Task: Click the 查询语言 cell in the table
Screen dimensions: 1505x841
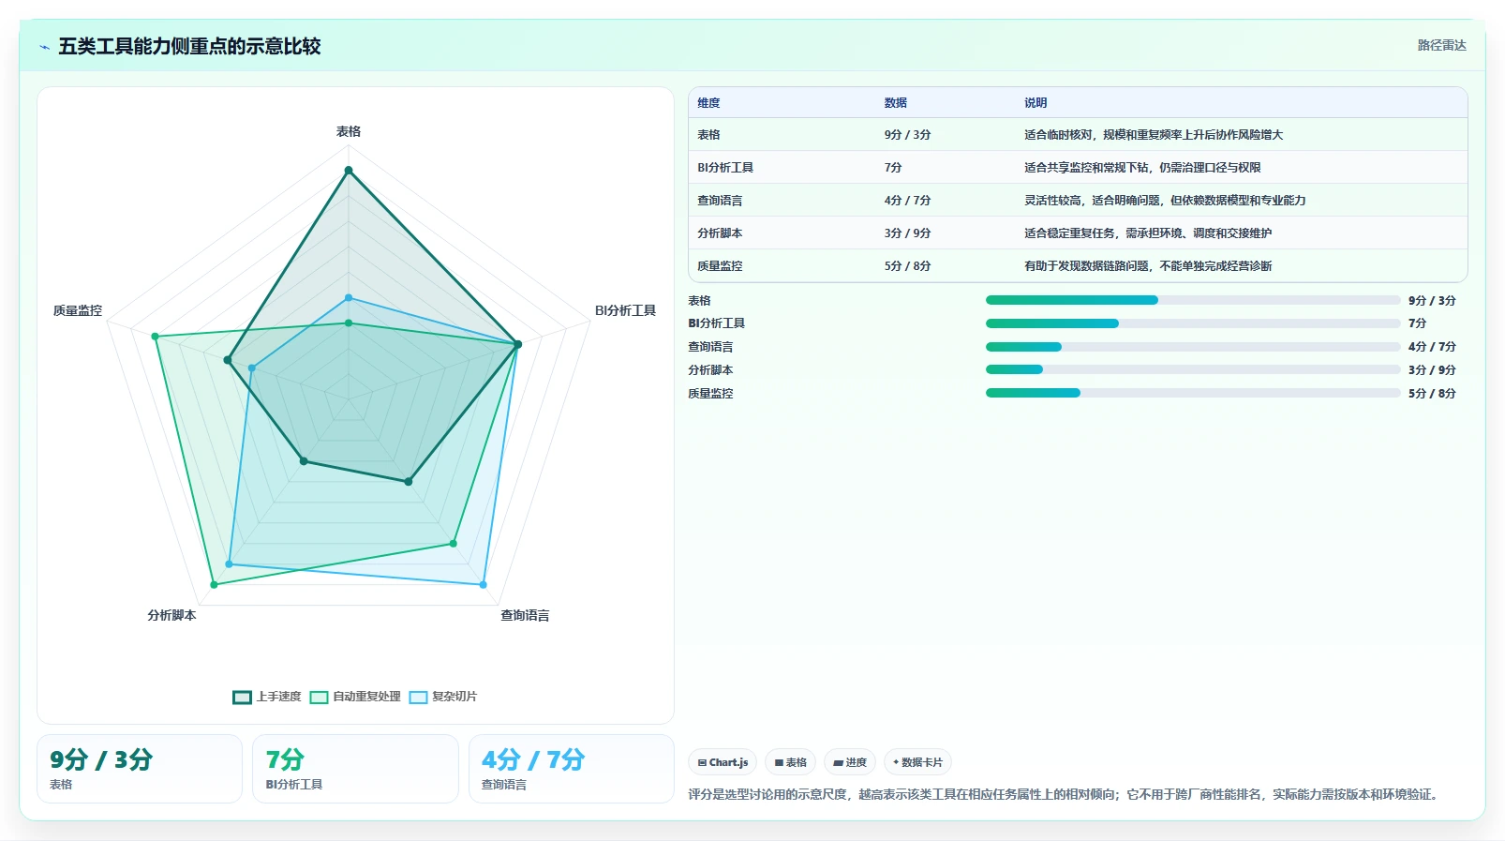Action: 720,201
